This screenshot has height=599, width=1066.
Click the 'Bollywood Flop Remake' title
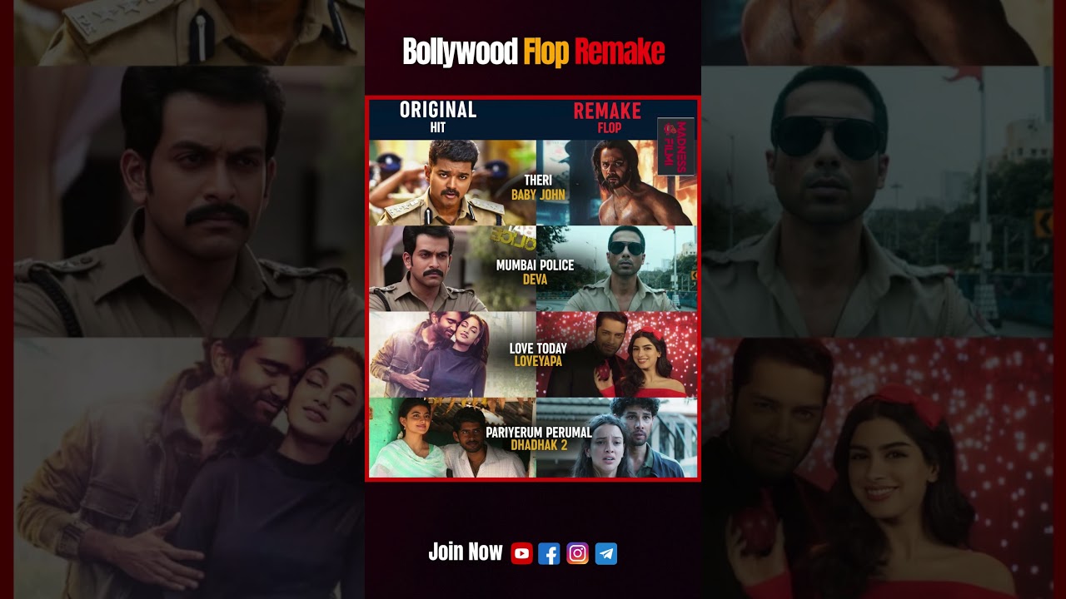coord(533,52)
